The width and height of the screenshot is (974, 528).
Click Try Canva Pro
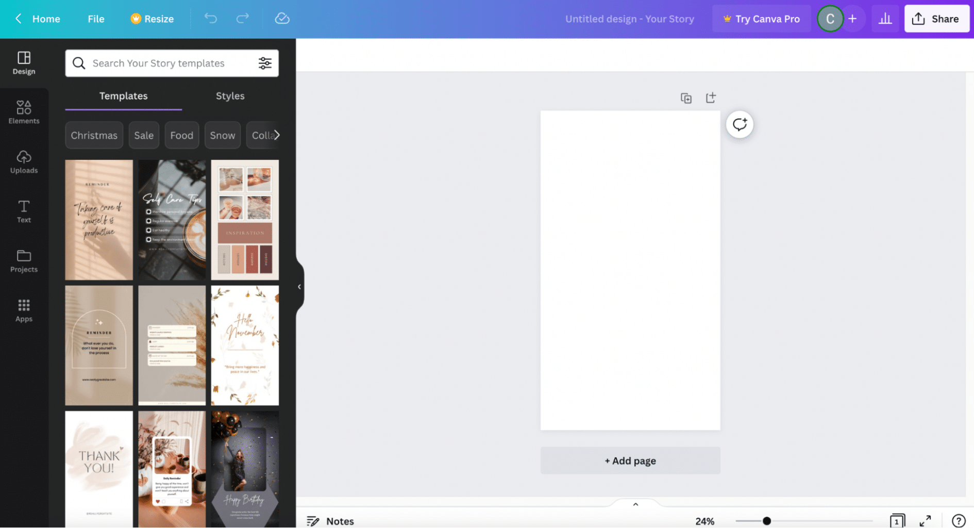tap(761, 19)
